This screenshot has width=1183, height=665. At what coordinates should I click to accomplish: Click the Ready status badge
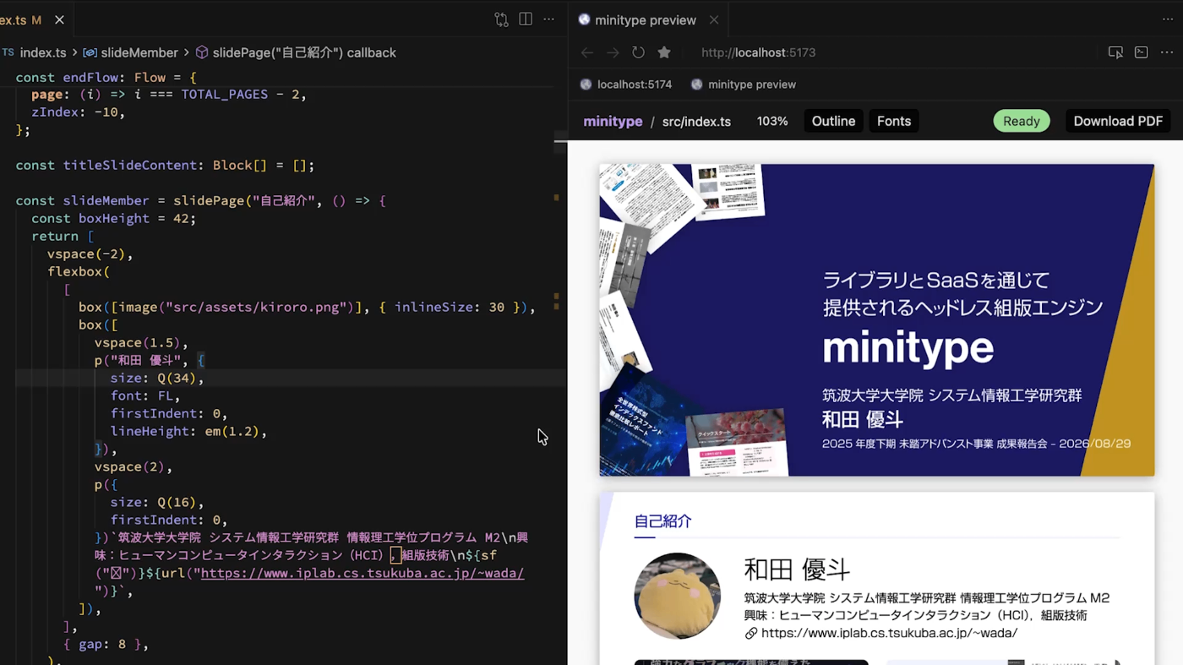[1022, 122]
